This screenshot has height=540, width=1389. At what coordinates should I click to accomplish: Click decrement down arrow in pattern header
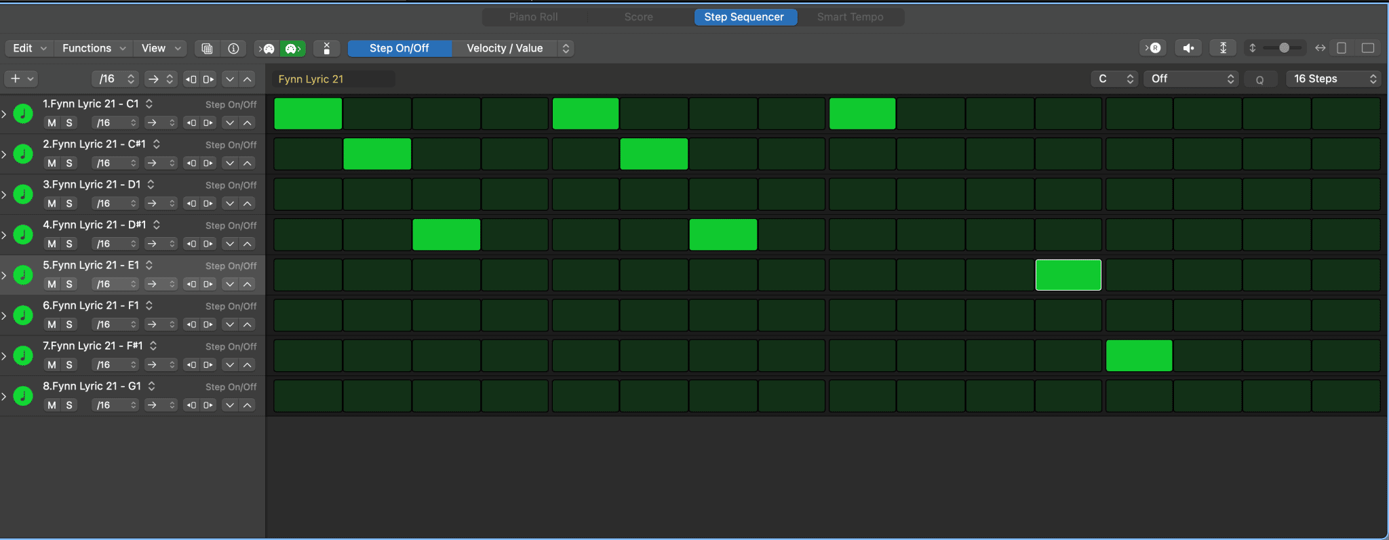point(231,79)
